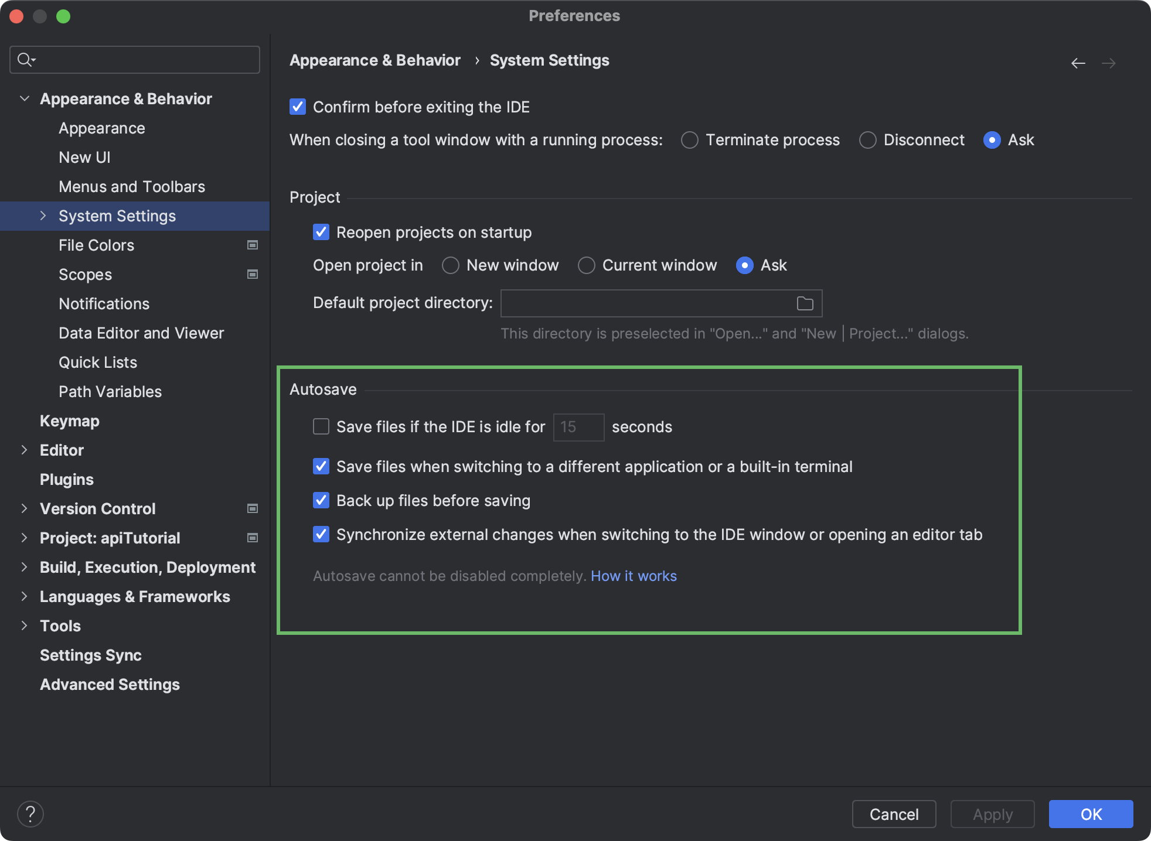
Task: Disable Back up files before saving
Action: click(321, 500)
